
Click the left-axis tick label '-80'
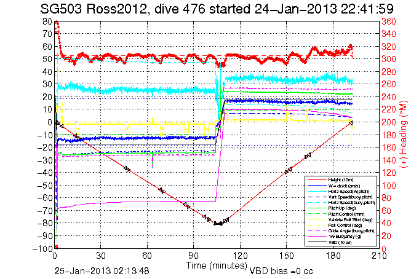[x=44, y=223]
